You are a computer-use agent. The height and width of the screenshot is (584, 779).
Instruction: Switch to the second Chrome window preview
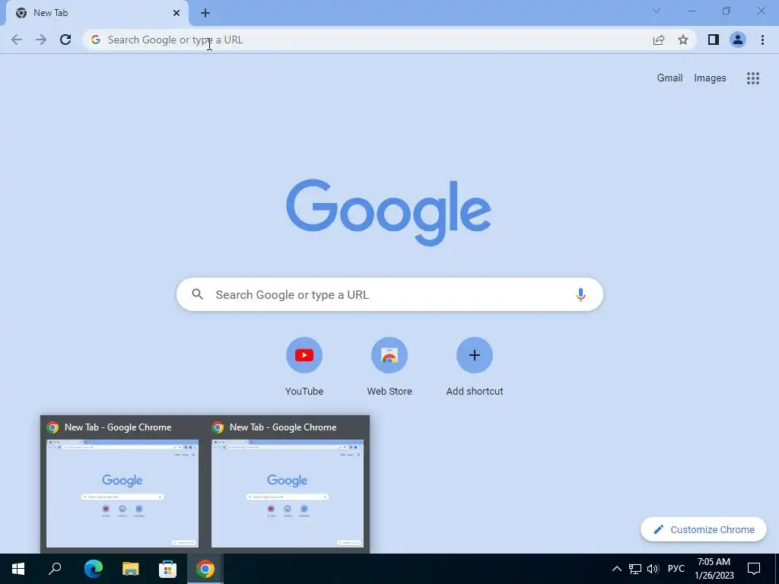(x=287, y=484)
